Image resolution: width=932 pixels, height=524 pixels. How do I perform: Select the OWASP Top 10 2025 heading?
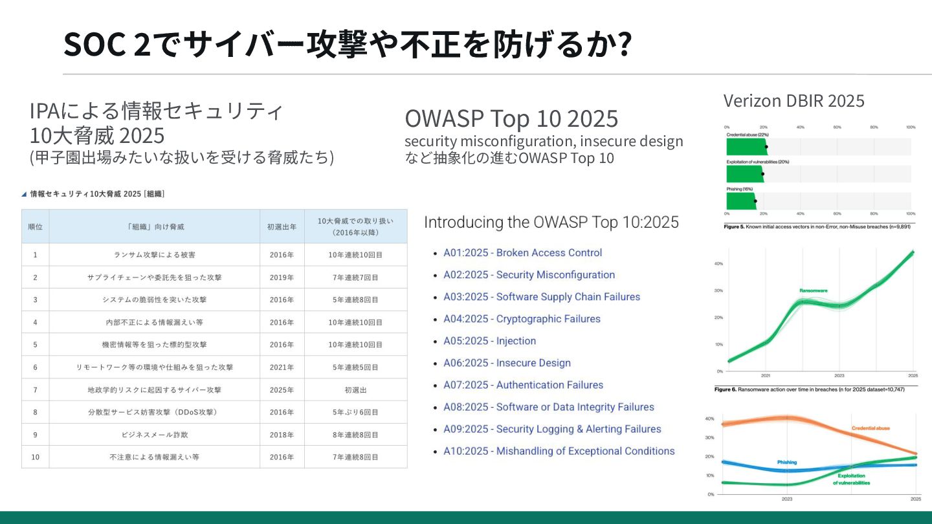click(511, 118)
